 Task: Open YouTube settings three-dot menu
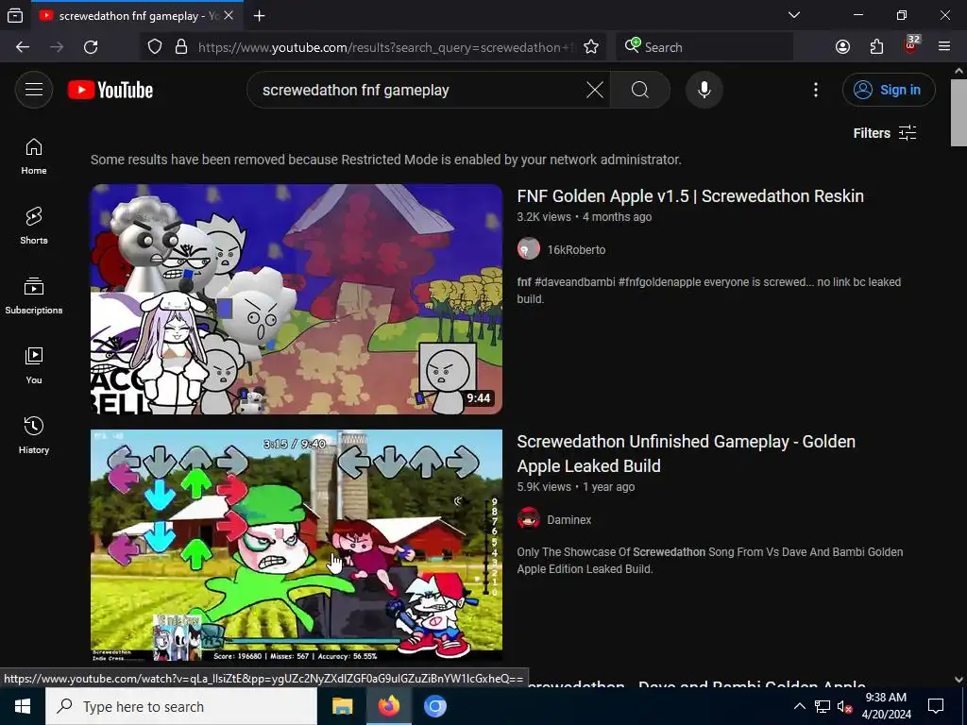816,90
